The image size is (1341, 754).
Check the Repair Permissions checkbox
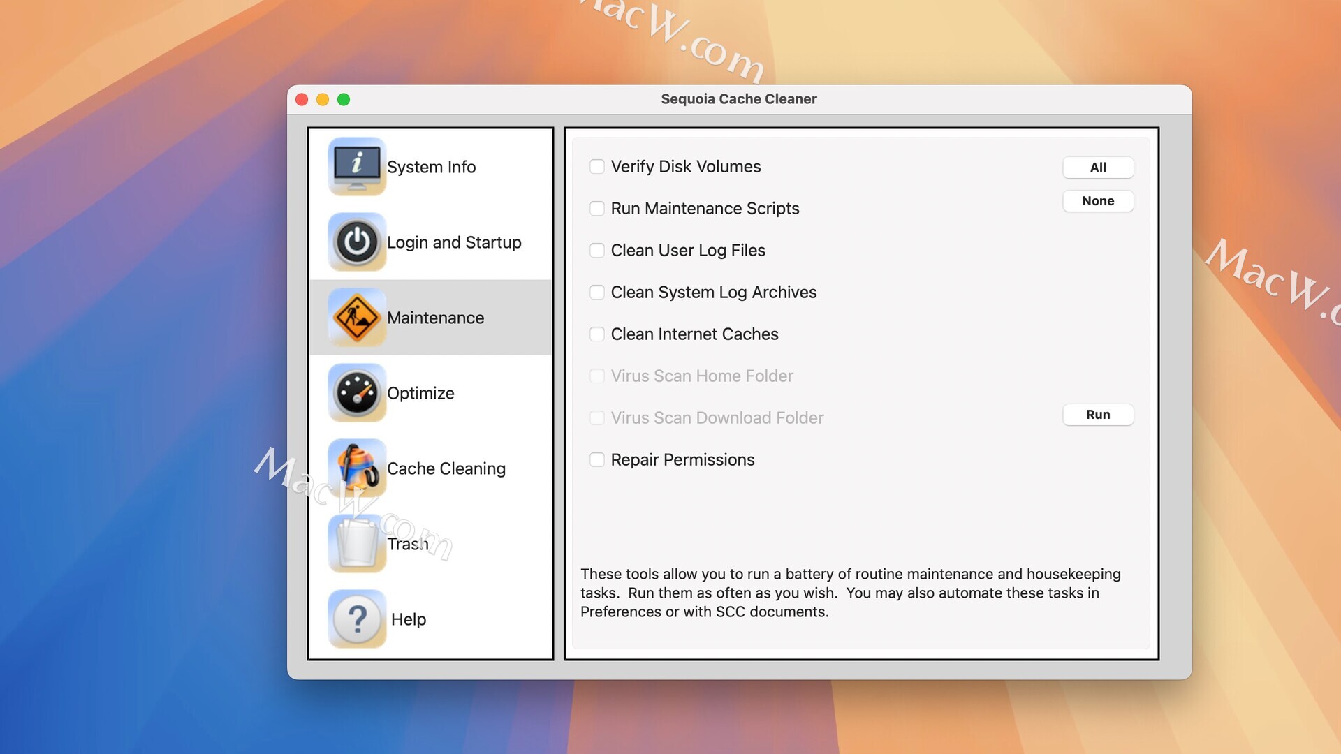[597, 460]
